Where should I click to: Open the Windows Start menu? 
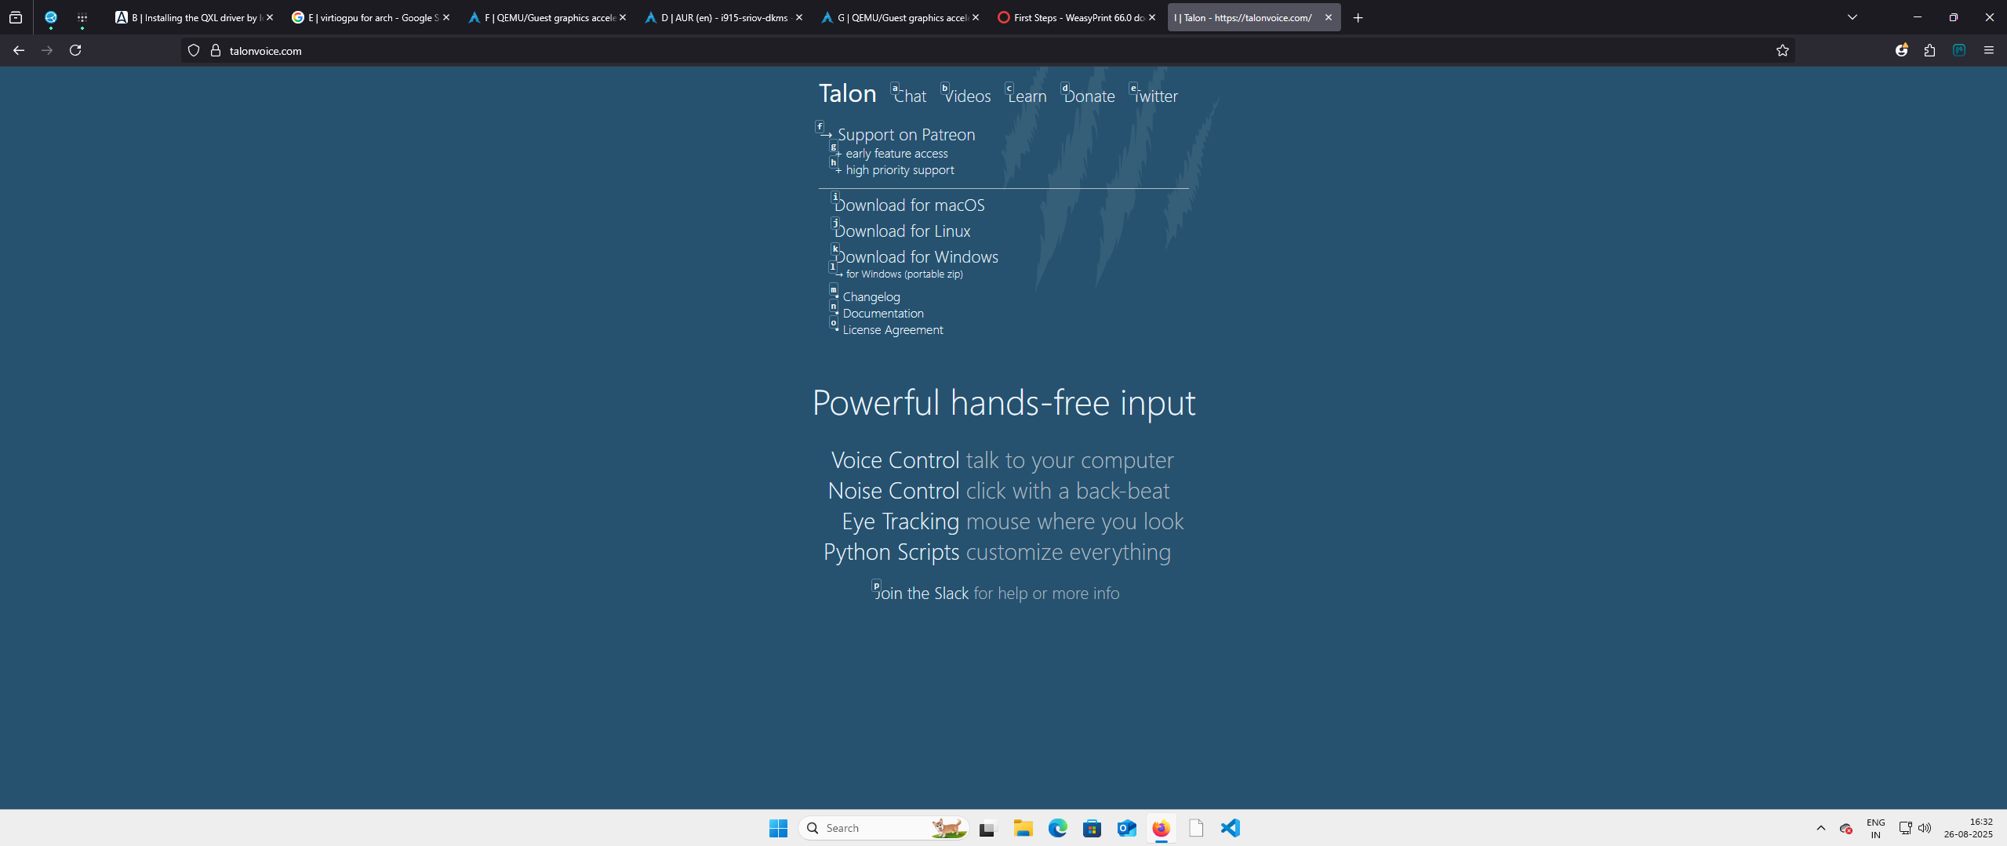pyautogui.click(x=777, y=828)
